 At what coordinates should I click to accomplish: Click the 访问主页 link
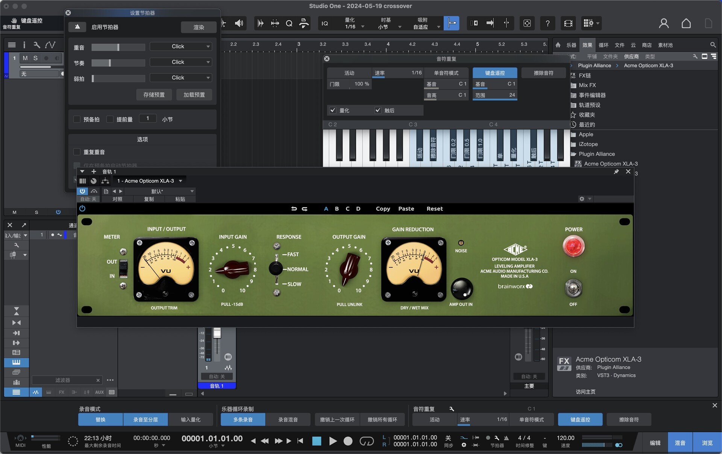click(585, 392)
